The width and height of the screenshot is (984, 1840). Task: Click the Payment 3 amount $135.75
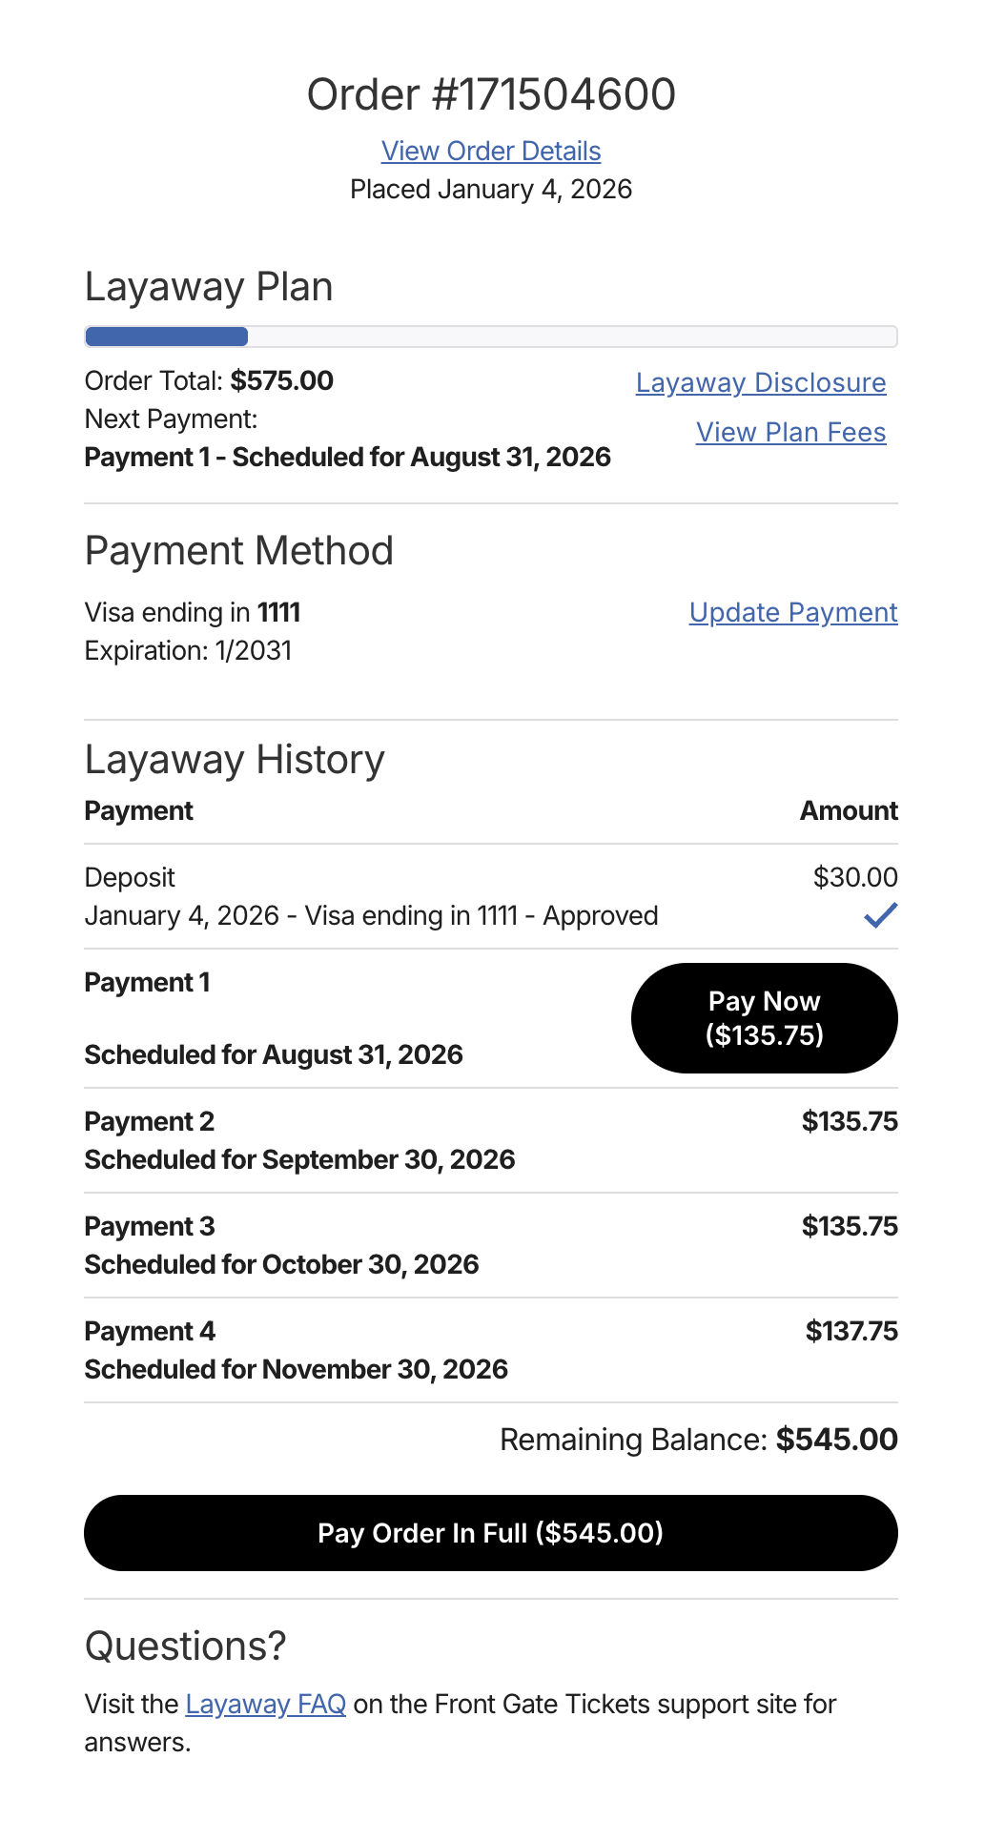point(850,1226)
